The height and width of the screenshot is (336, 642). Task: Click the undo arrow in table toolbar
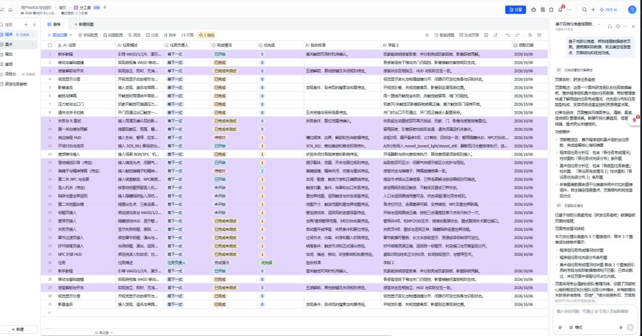point(508,35)
